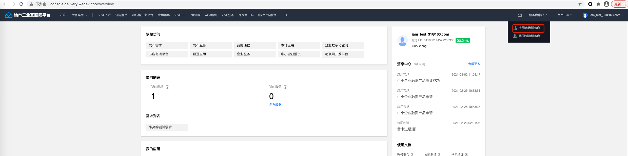
Task: Click the 万应低码平台 quick access button
Action: click(167, 54)
